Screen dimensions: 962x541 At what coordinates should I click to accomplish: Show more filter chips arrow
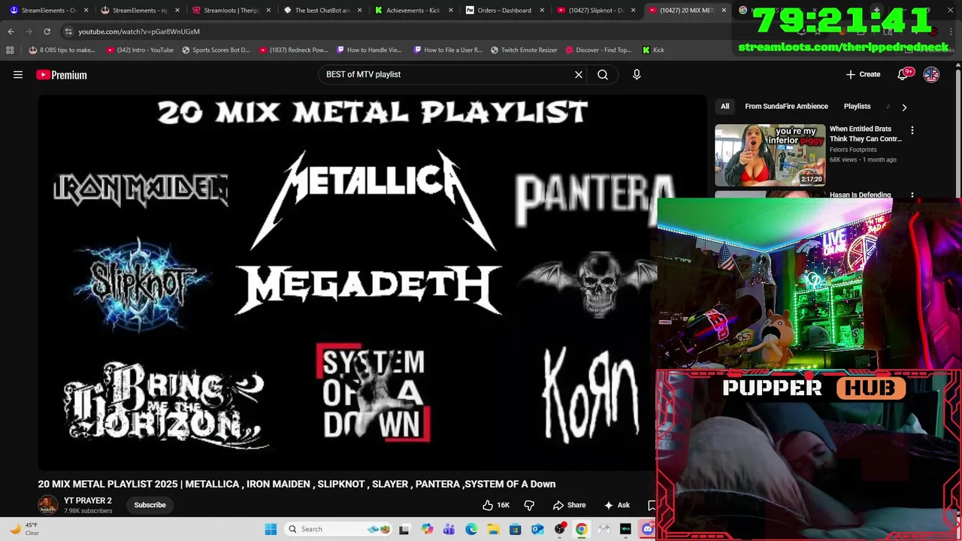tap(904, 107)
